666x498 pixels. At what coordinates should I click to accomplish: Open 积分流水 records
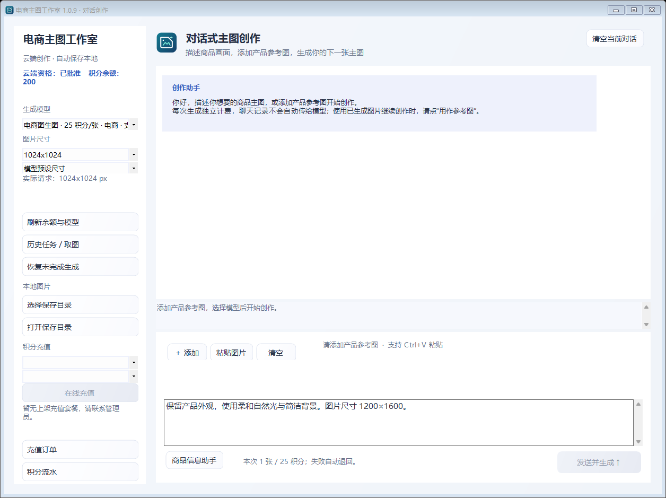click(x=80, y=472)
